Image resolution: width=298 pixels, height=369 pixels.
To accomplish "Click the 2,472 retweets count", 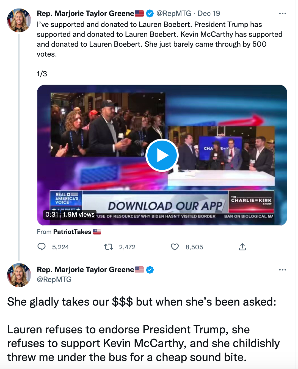I will click(x=127, y=247).
